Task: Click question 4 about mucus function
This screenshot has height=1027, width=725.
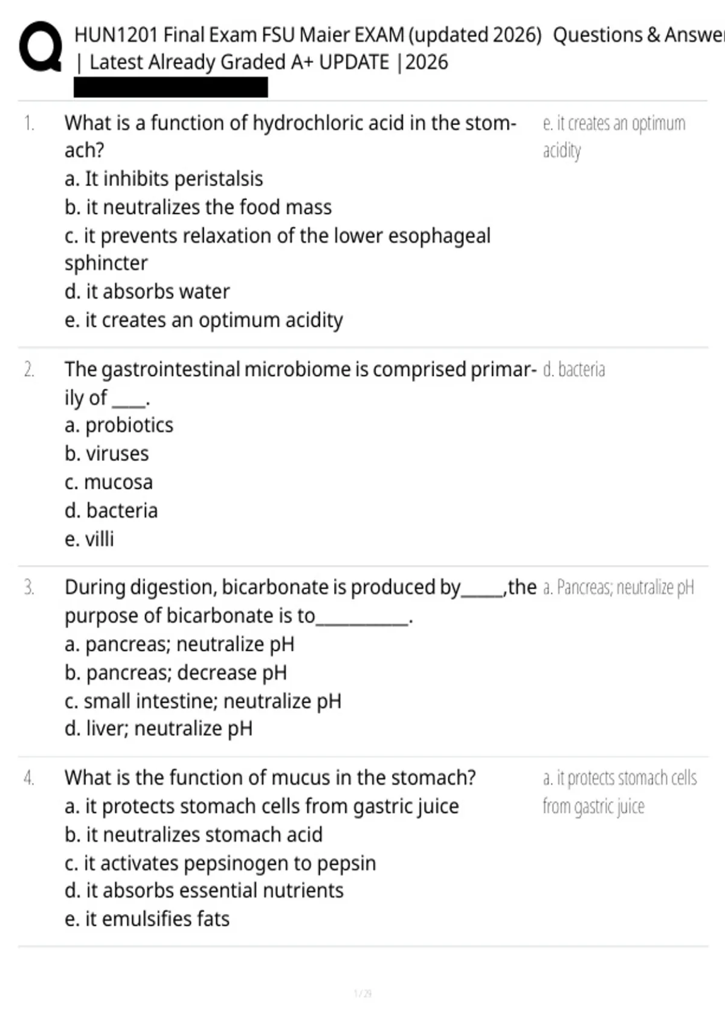Action: 270,777
